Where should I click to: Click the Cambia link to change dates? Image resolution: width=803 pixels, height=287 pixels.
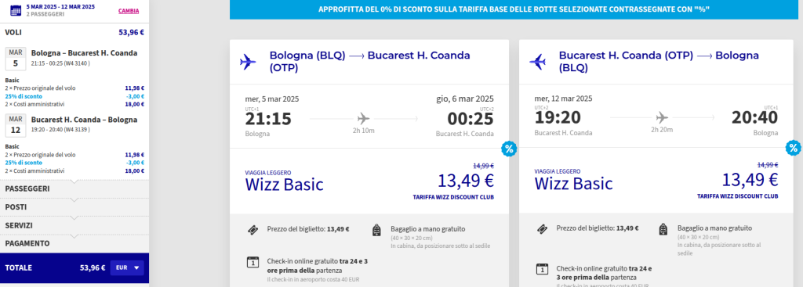coord(129,11)
